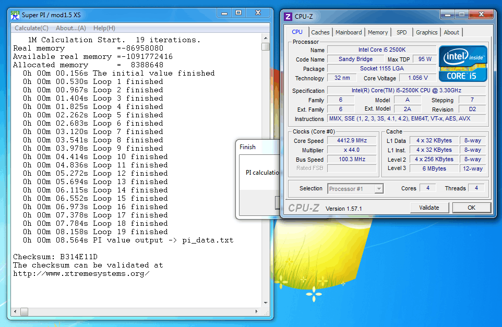Viewport: 502px width, 327px height.
Task: Switch to the Caches tab in CPU-Z
Action: pos(320,32)
